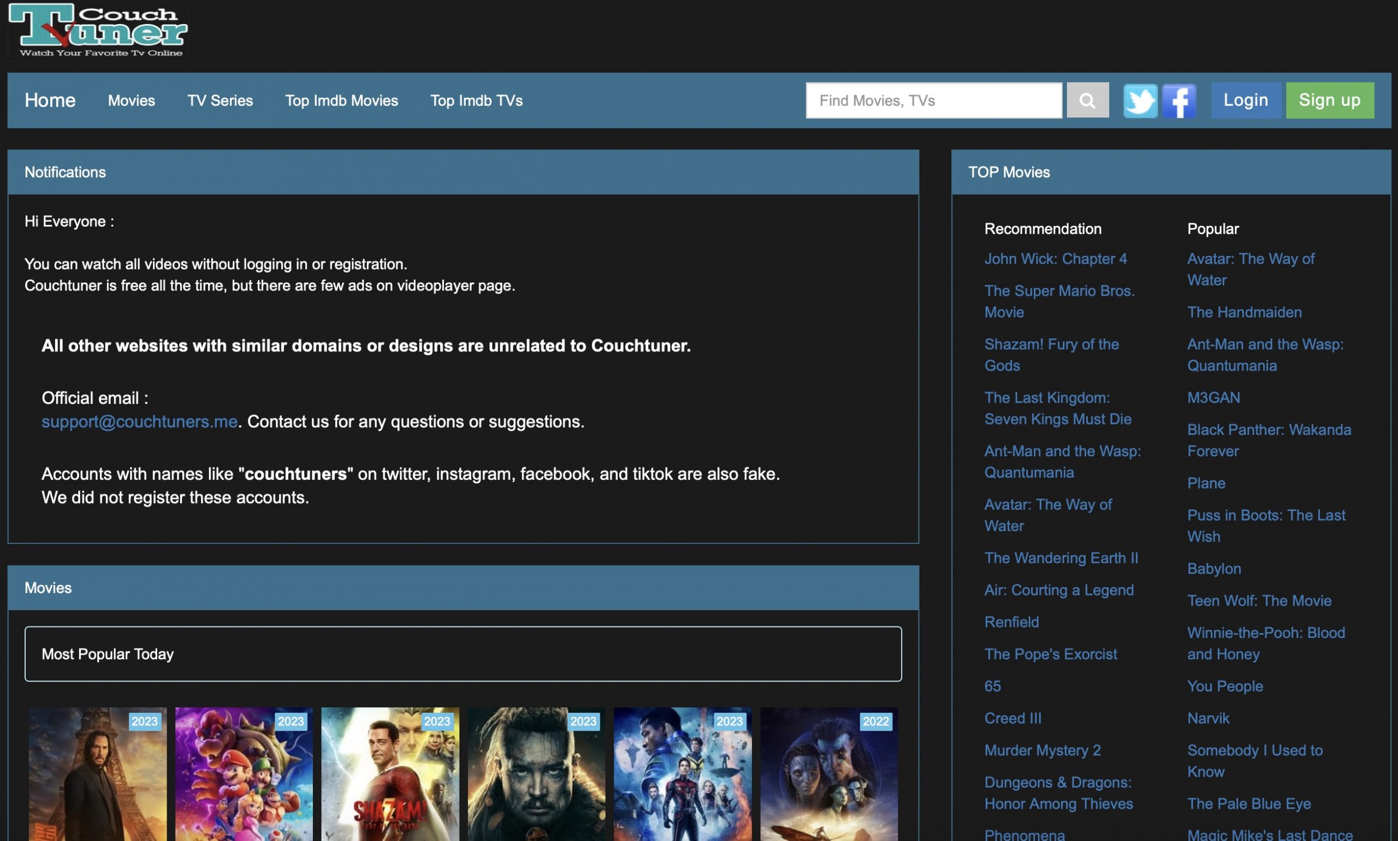Expand the Most Popular Today section
Screen dimensions: 1398x841
(x=463, y=653)
